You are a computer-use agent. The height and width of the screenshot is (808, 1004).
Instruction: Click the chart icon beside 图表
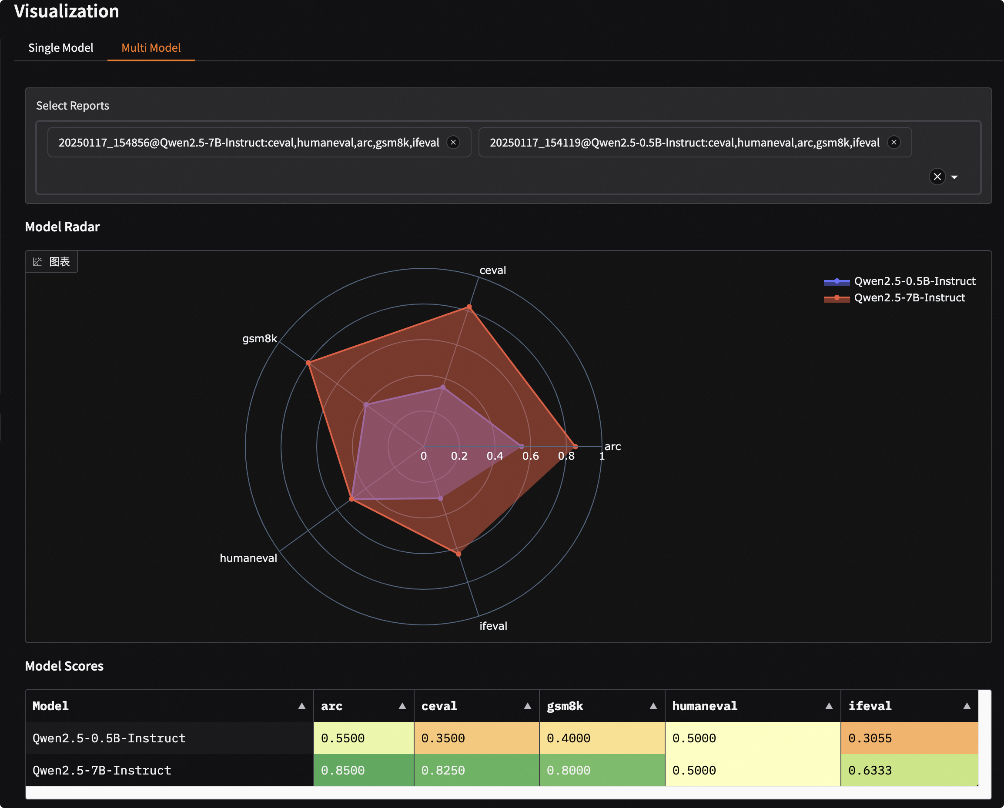[38, 262]
